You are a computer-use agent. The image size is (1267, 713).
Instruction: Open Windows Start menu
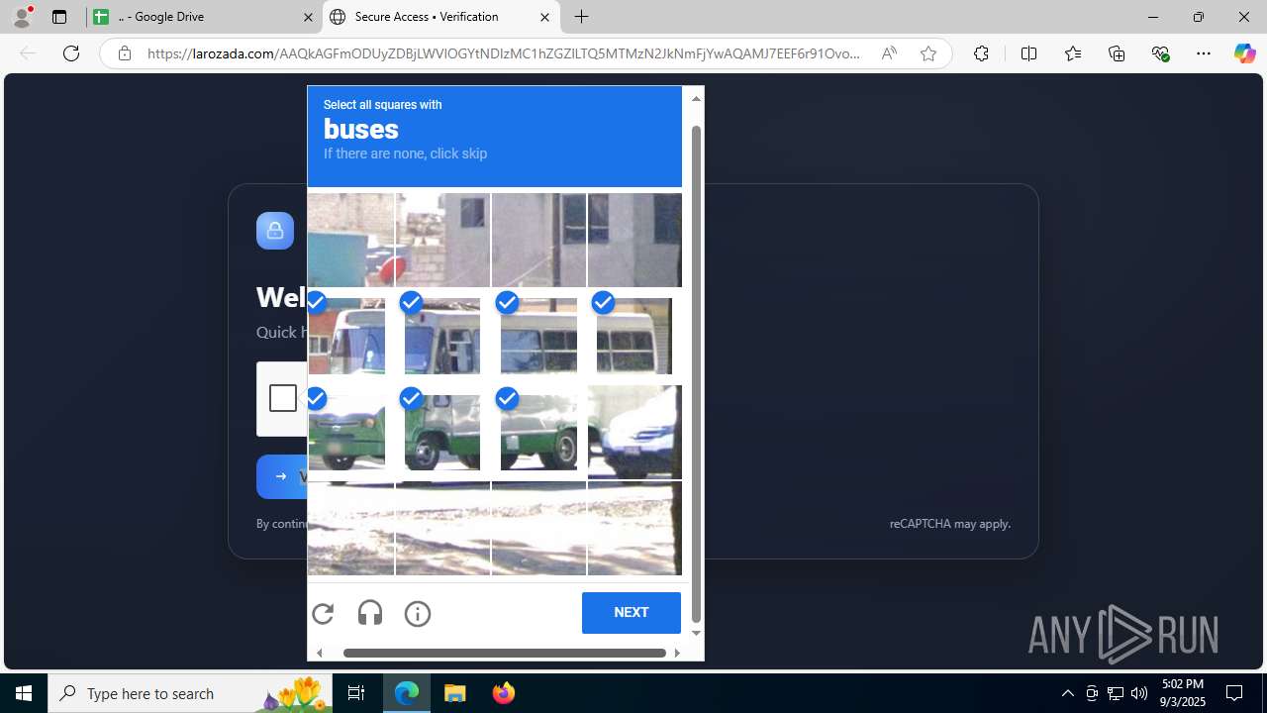coord(24,693)
